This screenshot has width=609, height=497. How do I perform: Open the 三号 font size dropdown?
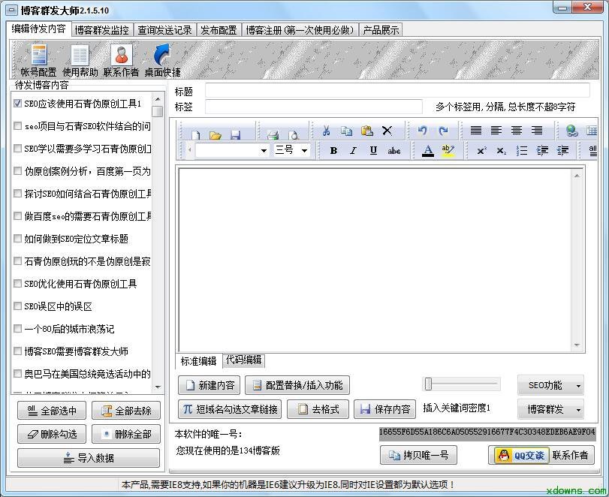(305, 151)
